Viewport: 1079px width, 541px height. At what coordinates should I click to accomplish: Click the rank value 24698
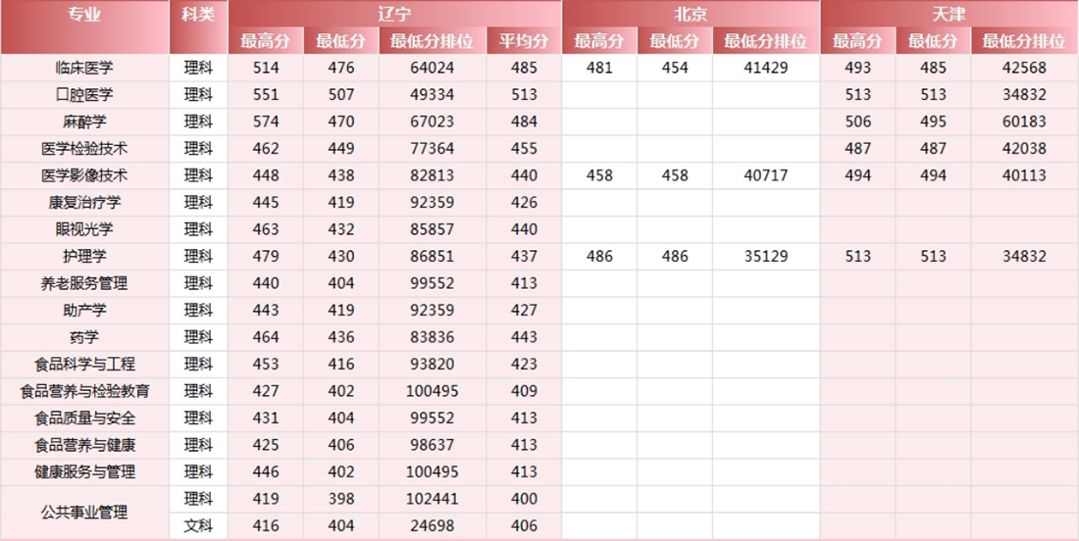pos(432,525)
